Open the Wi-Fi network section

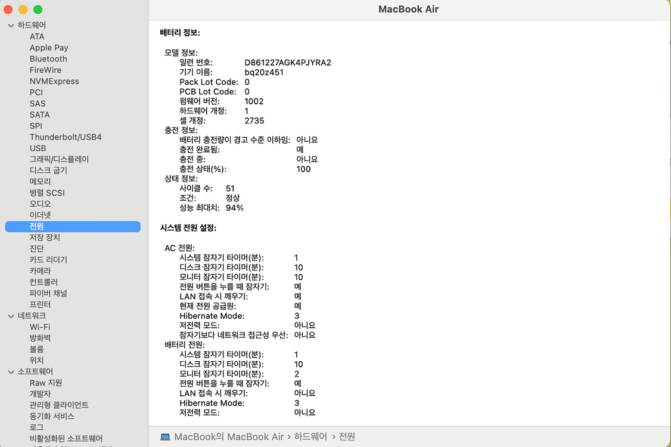[x=39, y=327]
